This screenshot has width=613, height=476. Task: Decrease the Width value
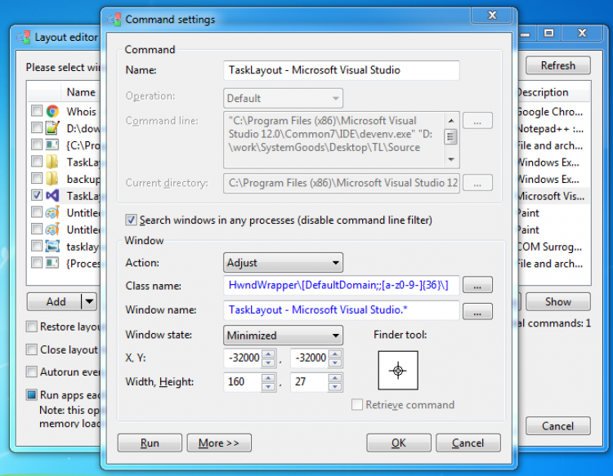(x=268, y=386)
